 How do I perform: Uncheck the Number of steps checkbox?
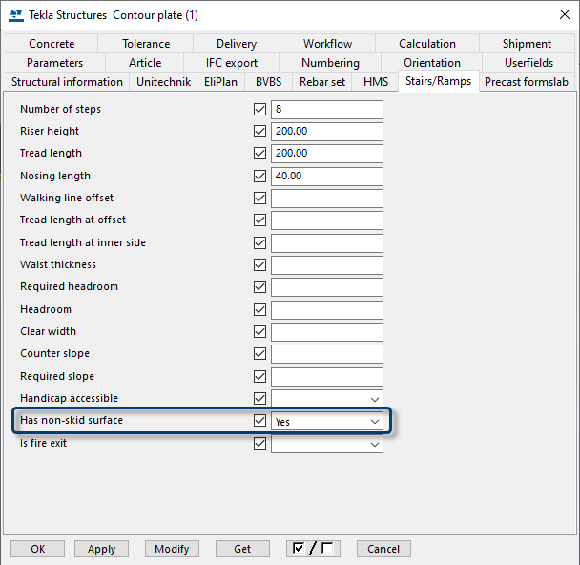point(259,109)
